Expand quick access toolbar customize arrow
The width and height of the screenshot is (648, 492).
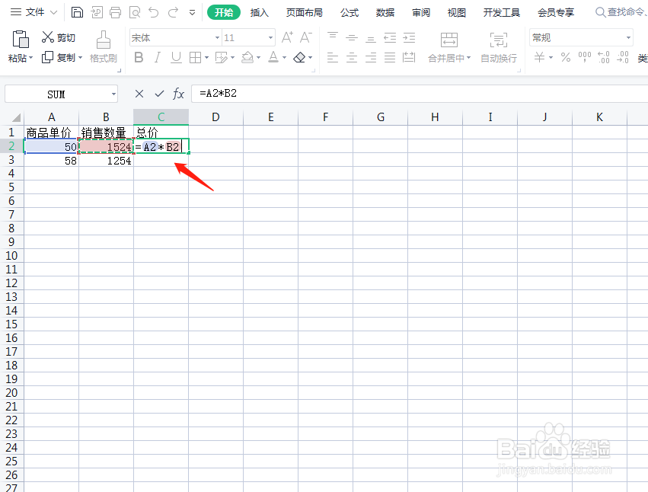(192, 13)
